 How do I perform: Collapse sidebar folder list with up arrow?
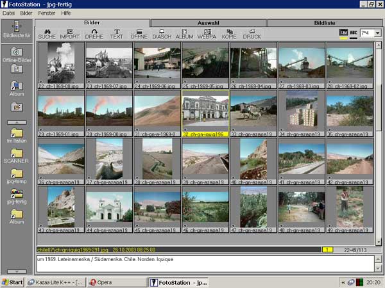click(17, 122)
